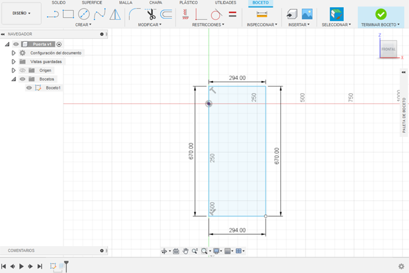Switch to the CHAPA tab
Image resolution: width=409 pixels, height=273 pixels.
coord(155,2)
